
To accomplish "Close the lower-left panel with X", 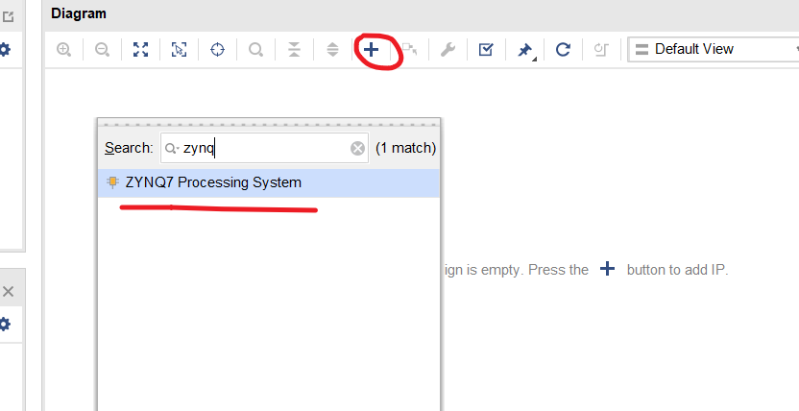I will tap(8, 291).
